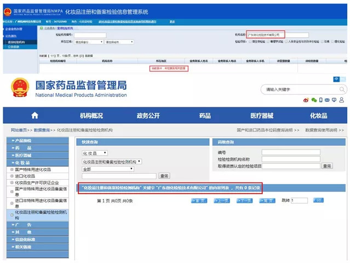Check the 微生物检验 checkbox

[250, 42]
